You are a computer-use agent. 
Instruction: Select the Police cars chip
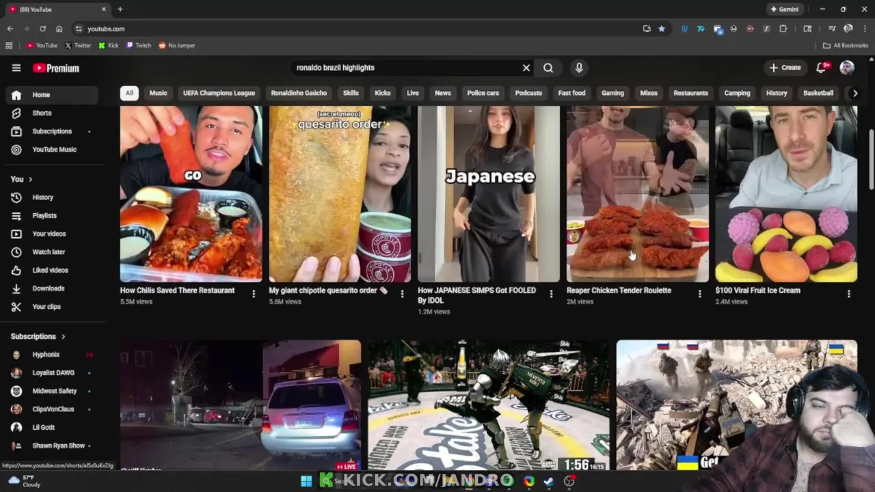(x=483, y=93)
